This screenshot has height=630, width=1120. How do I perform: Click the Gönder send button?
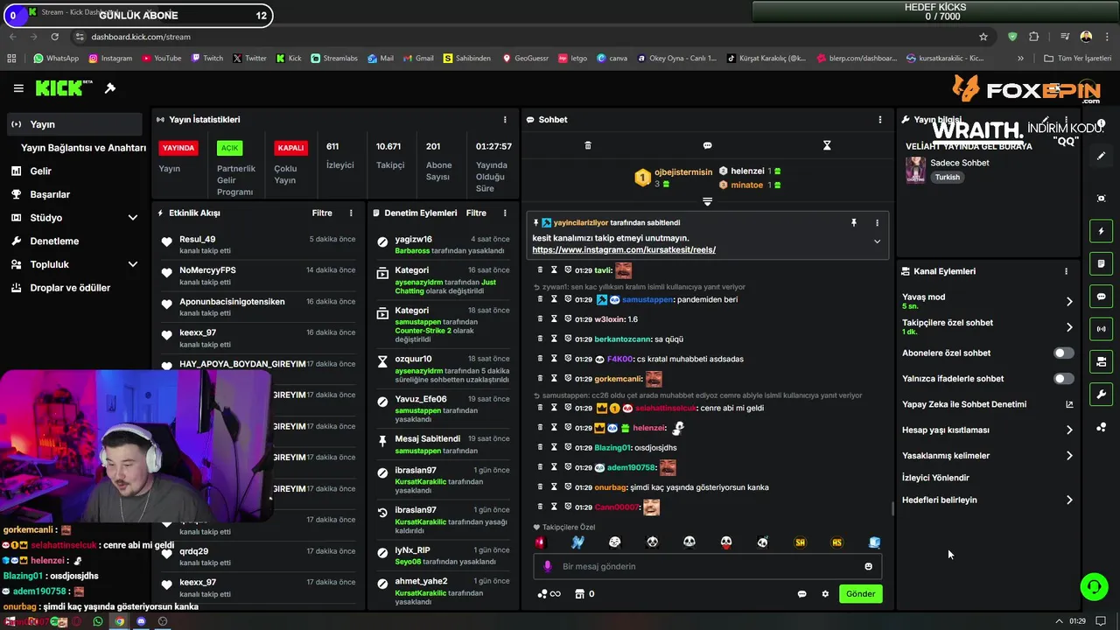pos(860,593)
